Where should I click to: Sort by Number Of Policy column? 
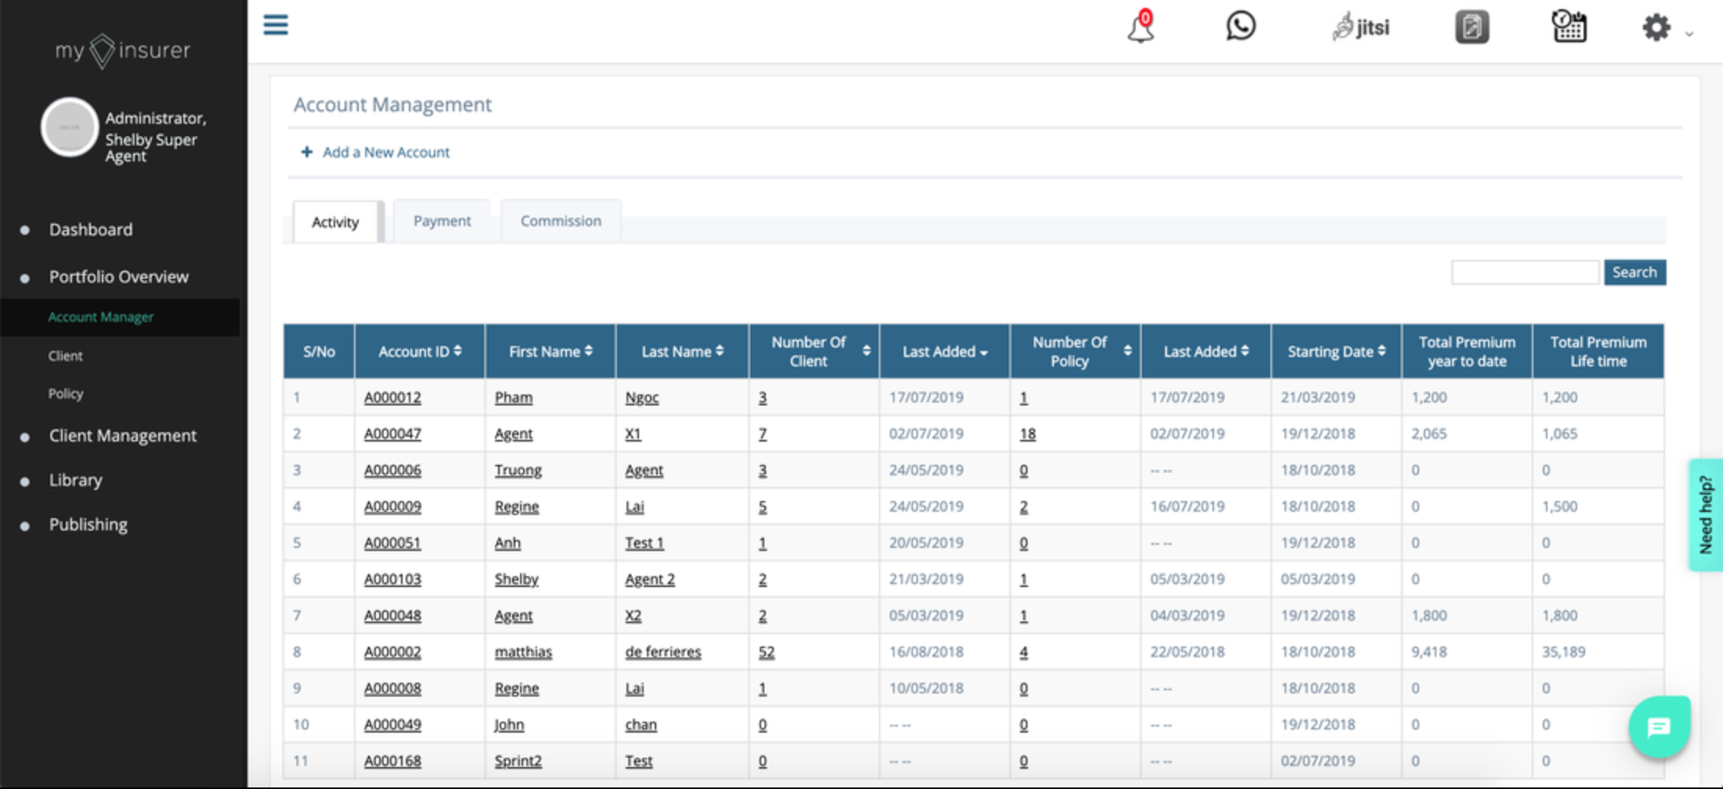click(x=1075, y=351)
